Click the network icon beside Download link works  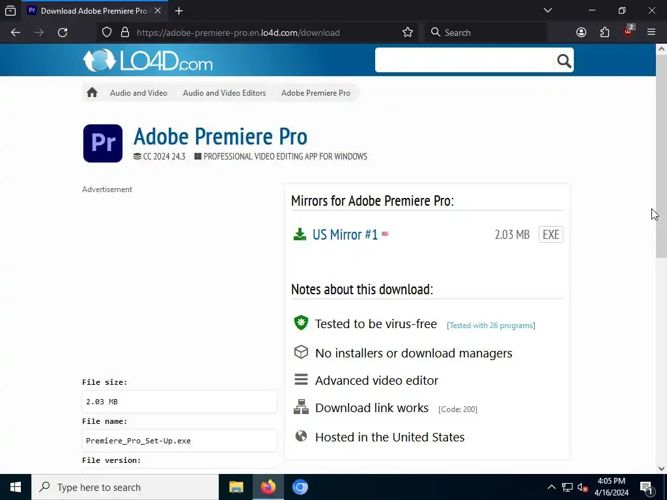[x=301, y=407]
